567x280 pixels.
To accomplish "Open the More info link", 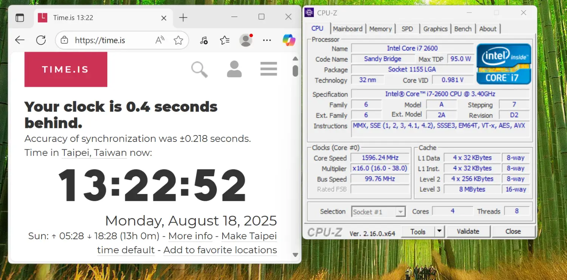I will click(191, 236).
